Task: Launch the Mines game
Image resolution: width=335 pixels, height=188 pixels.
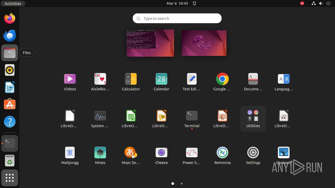Action: pos(100,156)
